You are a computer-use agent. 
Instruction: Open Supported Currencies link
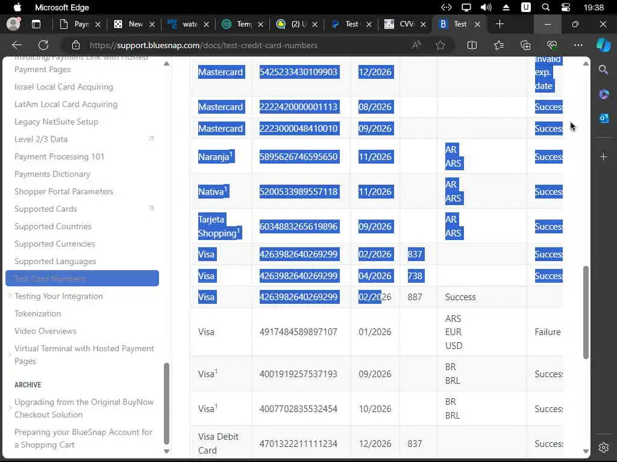coord(55,244)
